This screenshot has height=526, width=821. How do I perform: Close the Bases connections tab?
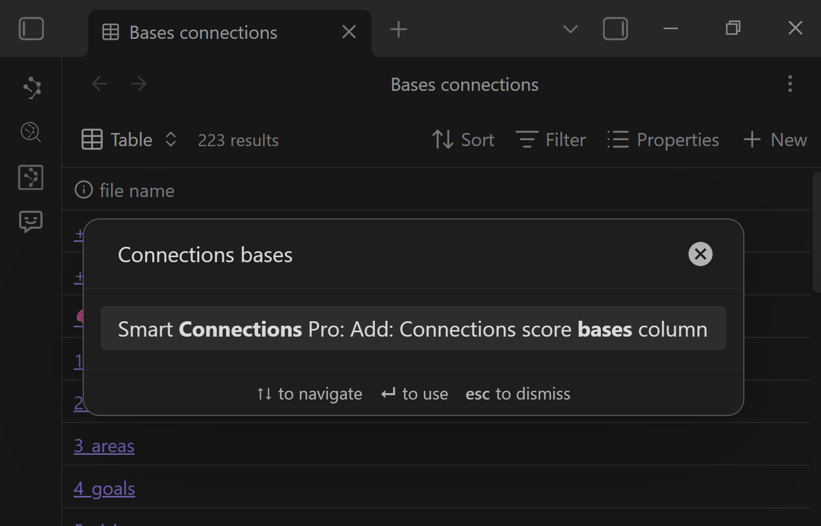(349, 32)
